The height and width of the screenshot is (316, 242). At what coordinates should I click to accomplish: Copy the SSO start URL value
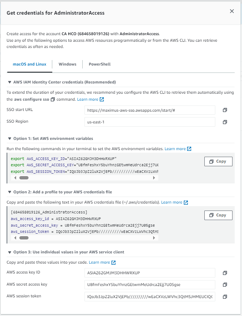225,110
